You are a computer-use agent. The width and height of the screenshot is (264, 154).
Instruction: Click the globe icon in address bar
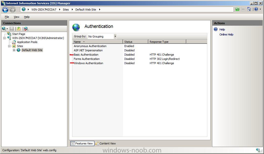click(24, 9)
